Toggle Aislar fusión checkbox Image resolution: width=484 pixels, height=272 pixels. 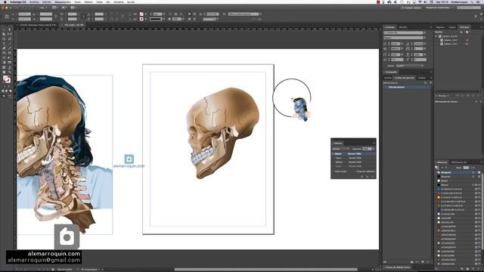point(334,172)
